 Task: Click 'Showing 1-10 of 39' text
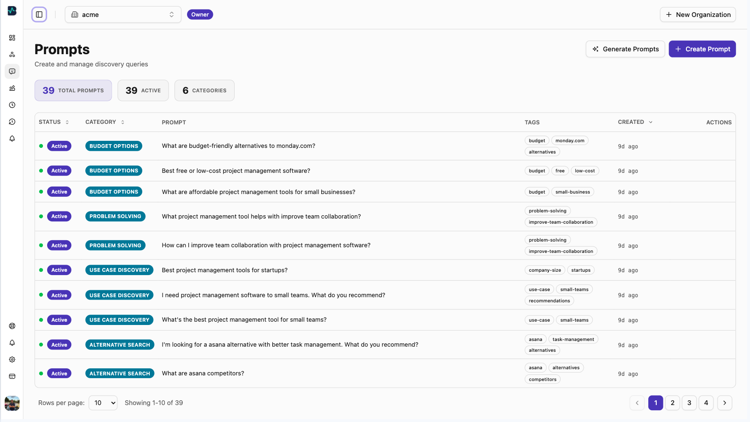[x=154, y=403]
